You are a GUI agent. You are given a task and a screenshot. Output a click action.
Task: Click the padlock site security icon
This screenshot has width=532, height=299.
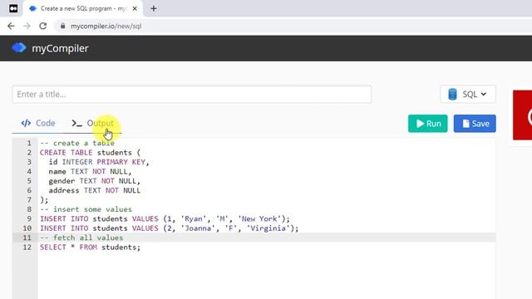point(63,26)
